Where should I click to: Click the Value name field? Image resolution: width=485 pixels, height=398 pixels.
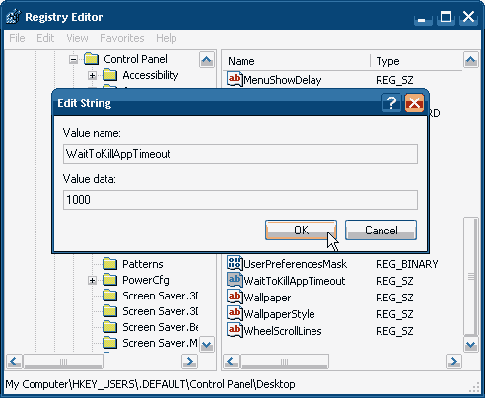241,154
